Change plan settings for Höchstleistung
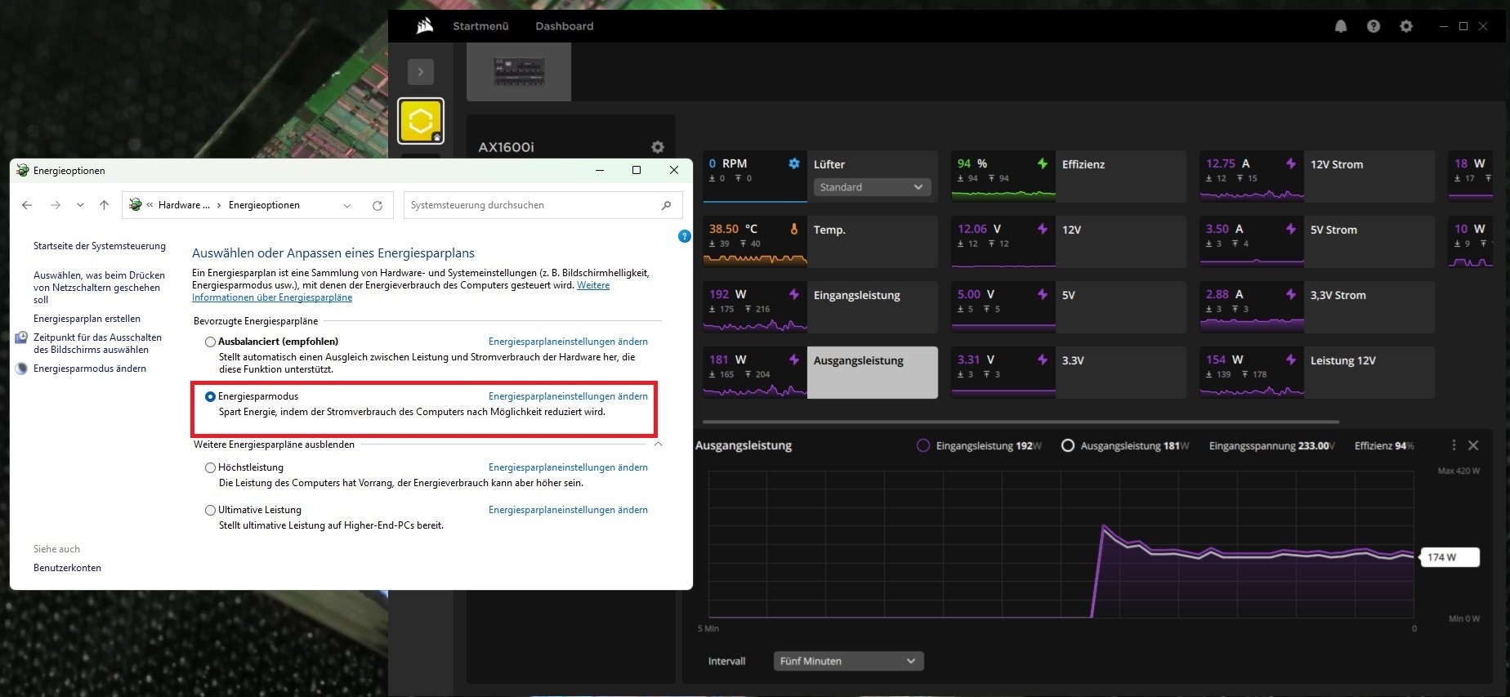The width and height of the screenshot is (1510, 697). (x=568, y=467)
